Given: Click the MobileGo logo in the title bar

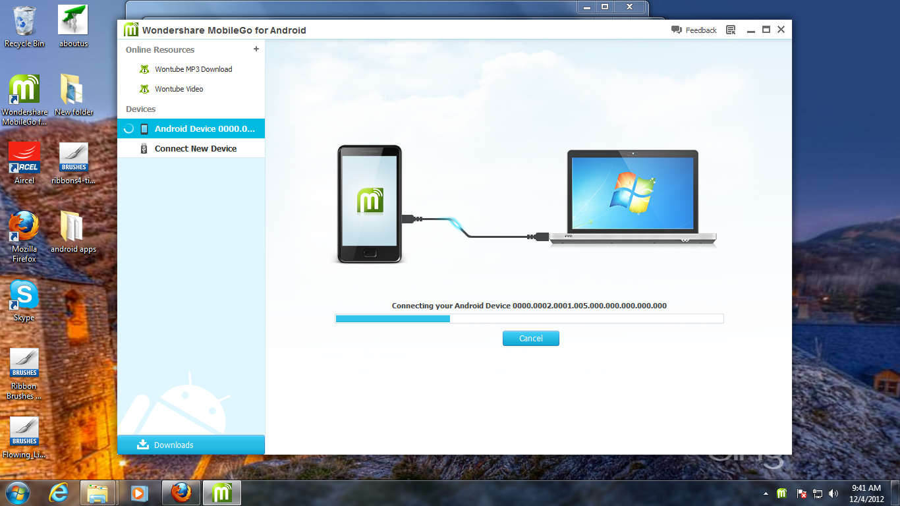Looking at the screenshot, I should 130,30.
